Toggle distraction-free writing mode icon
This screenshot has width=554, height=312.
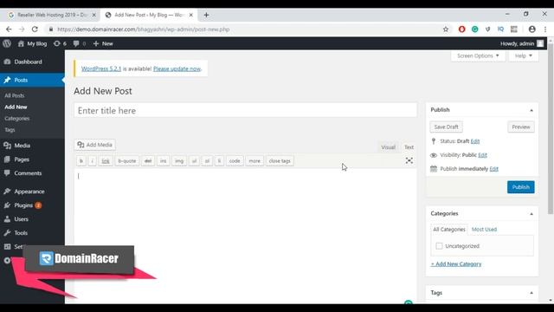point(409,160)
